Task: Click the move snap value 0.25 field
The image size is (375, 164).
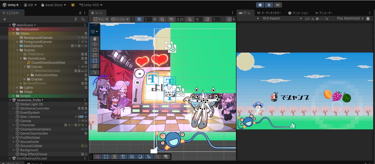Action: (180, 19)
